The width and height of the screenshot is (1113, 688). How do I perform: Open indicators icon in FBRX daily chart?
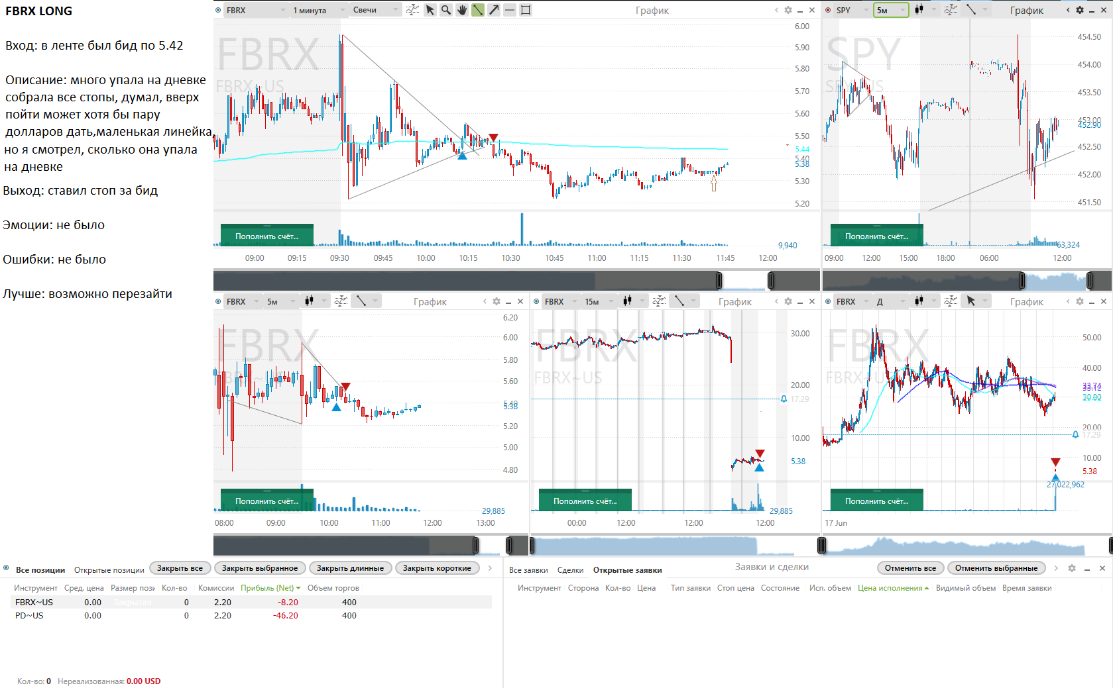click(951, 301)
